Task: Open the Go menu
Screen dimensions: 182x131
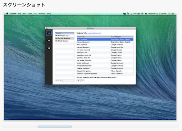Action: (x=35, y=14)
